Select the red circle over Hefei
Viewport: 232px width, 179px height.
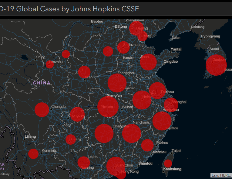click(x=142, y=100)
